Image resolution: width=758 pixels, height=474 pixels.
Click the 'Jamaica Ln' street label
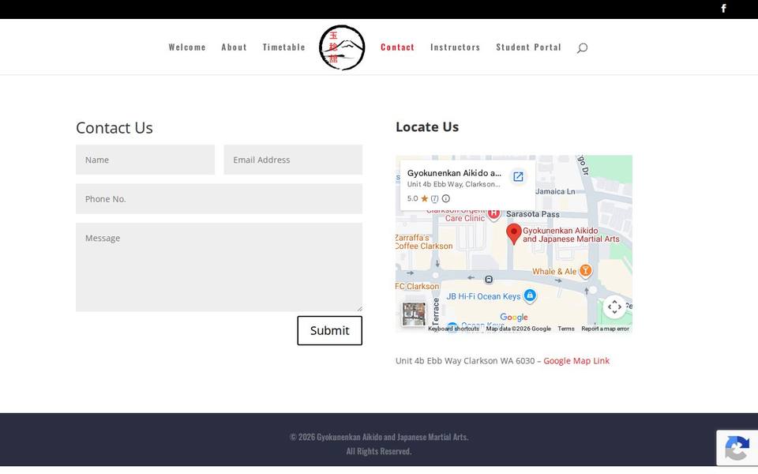(x=555, y=191)
